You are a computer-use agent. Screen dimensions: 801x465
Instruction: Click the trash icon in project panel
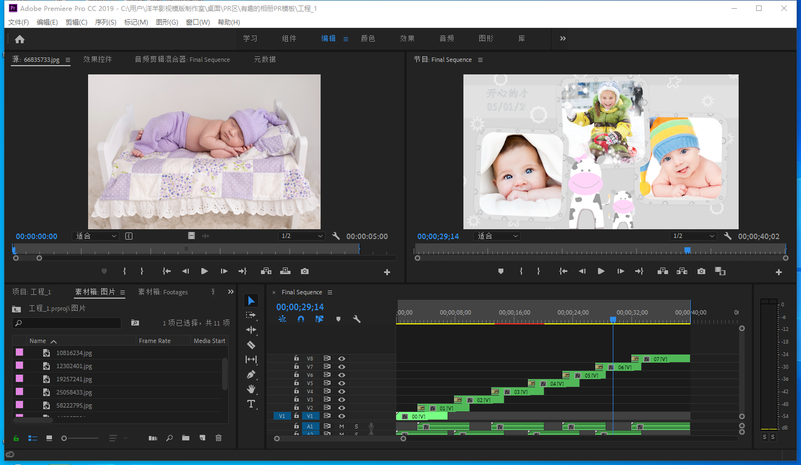(219, 438)
